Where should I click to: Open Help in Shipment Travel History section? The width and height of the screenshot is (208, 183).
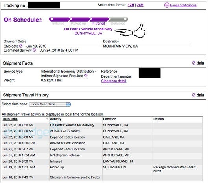point(200,95)
